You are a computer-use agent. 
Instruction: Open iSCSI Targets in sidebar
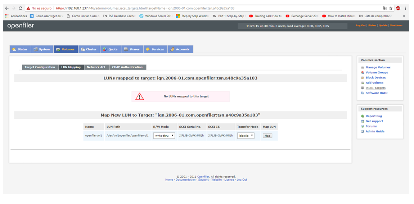[x=375, y=88]
